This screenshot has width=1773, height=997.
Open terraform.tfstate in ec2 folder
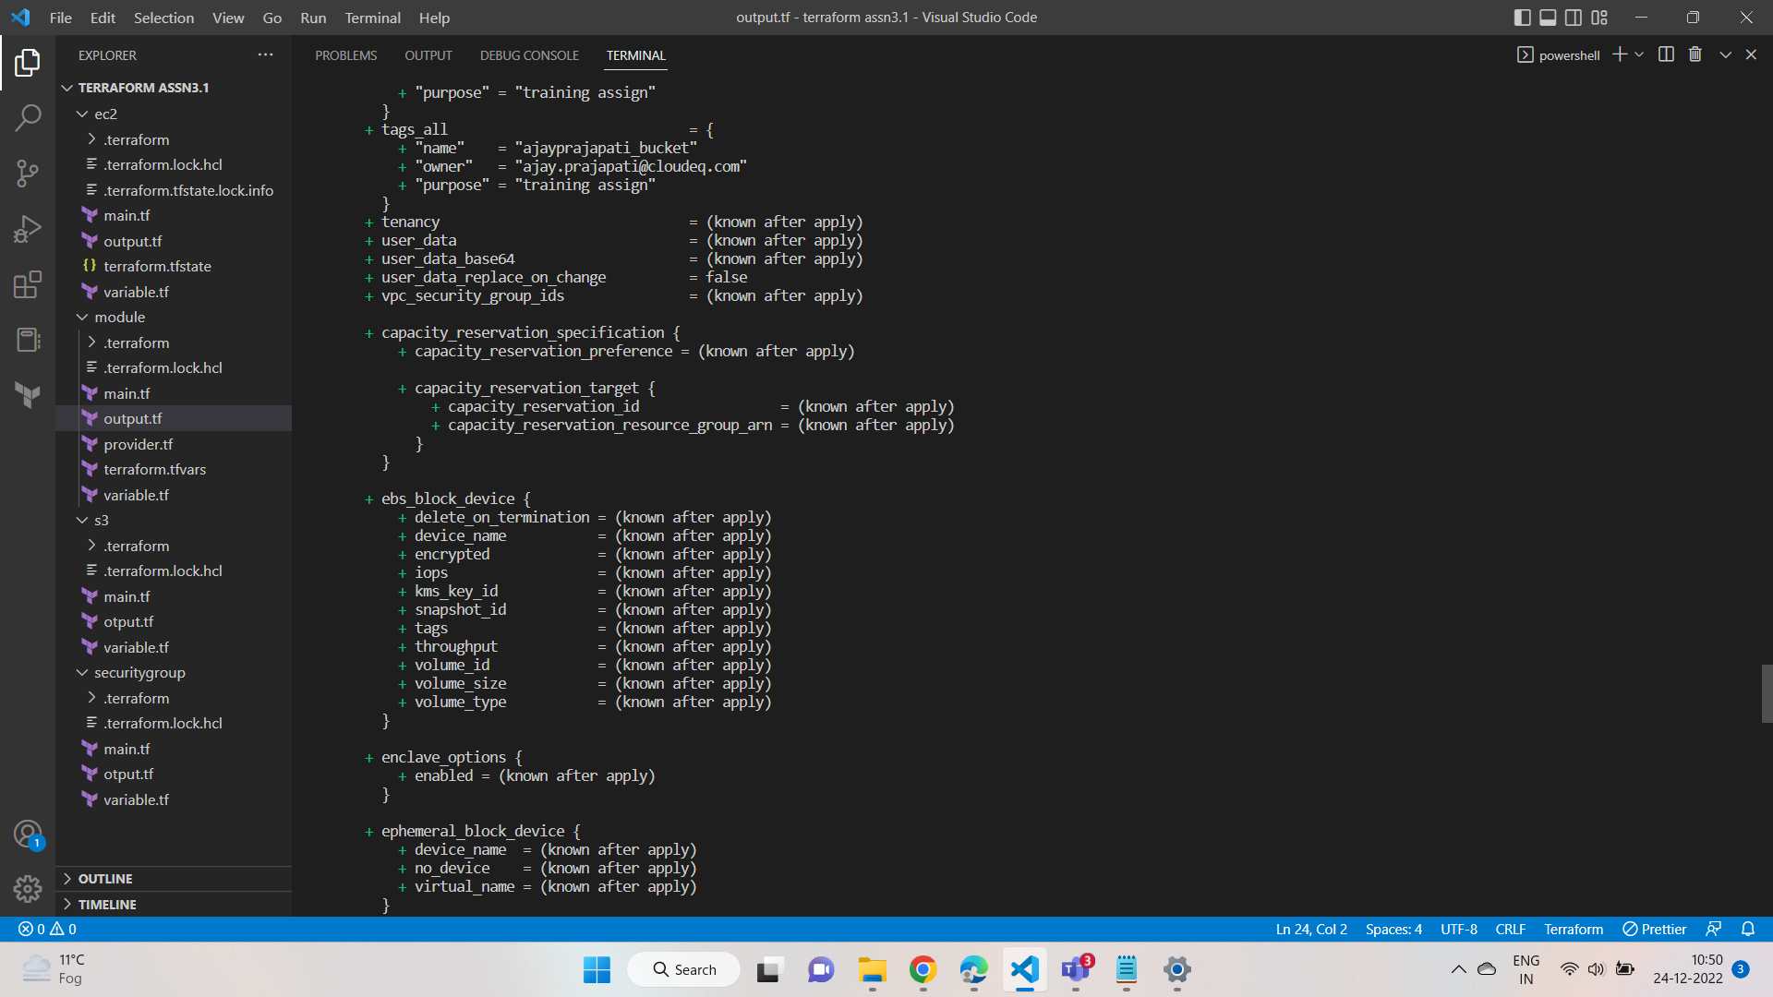pos(174,266)
